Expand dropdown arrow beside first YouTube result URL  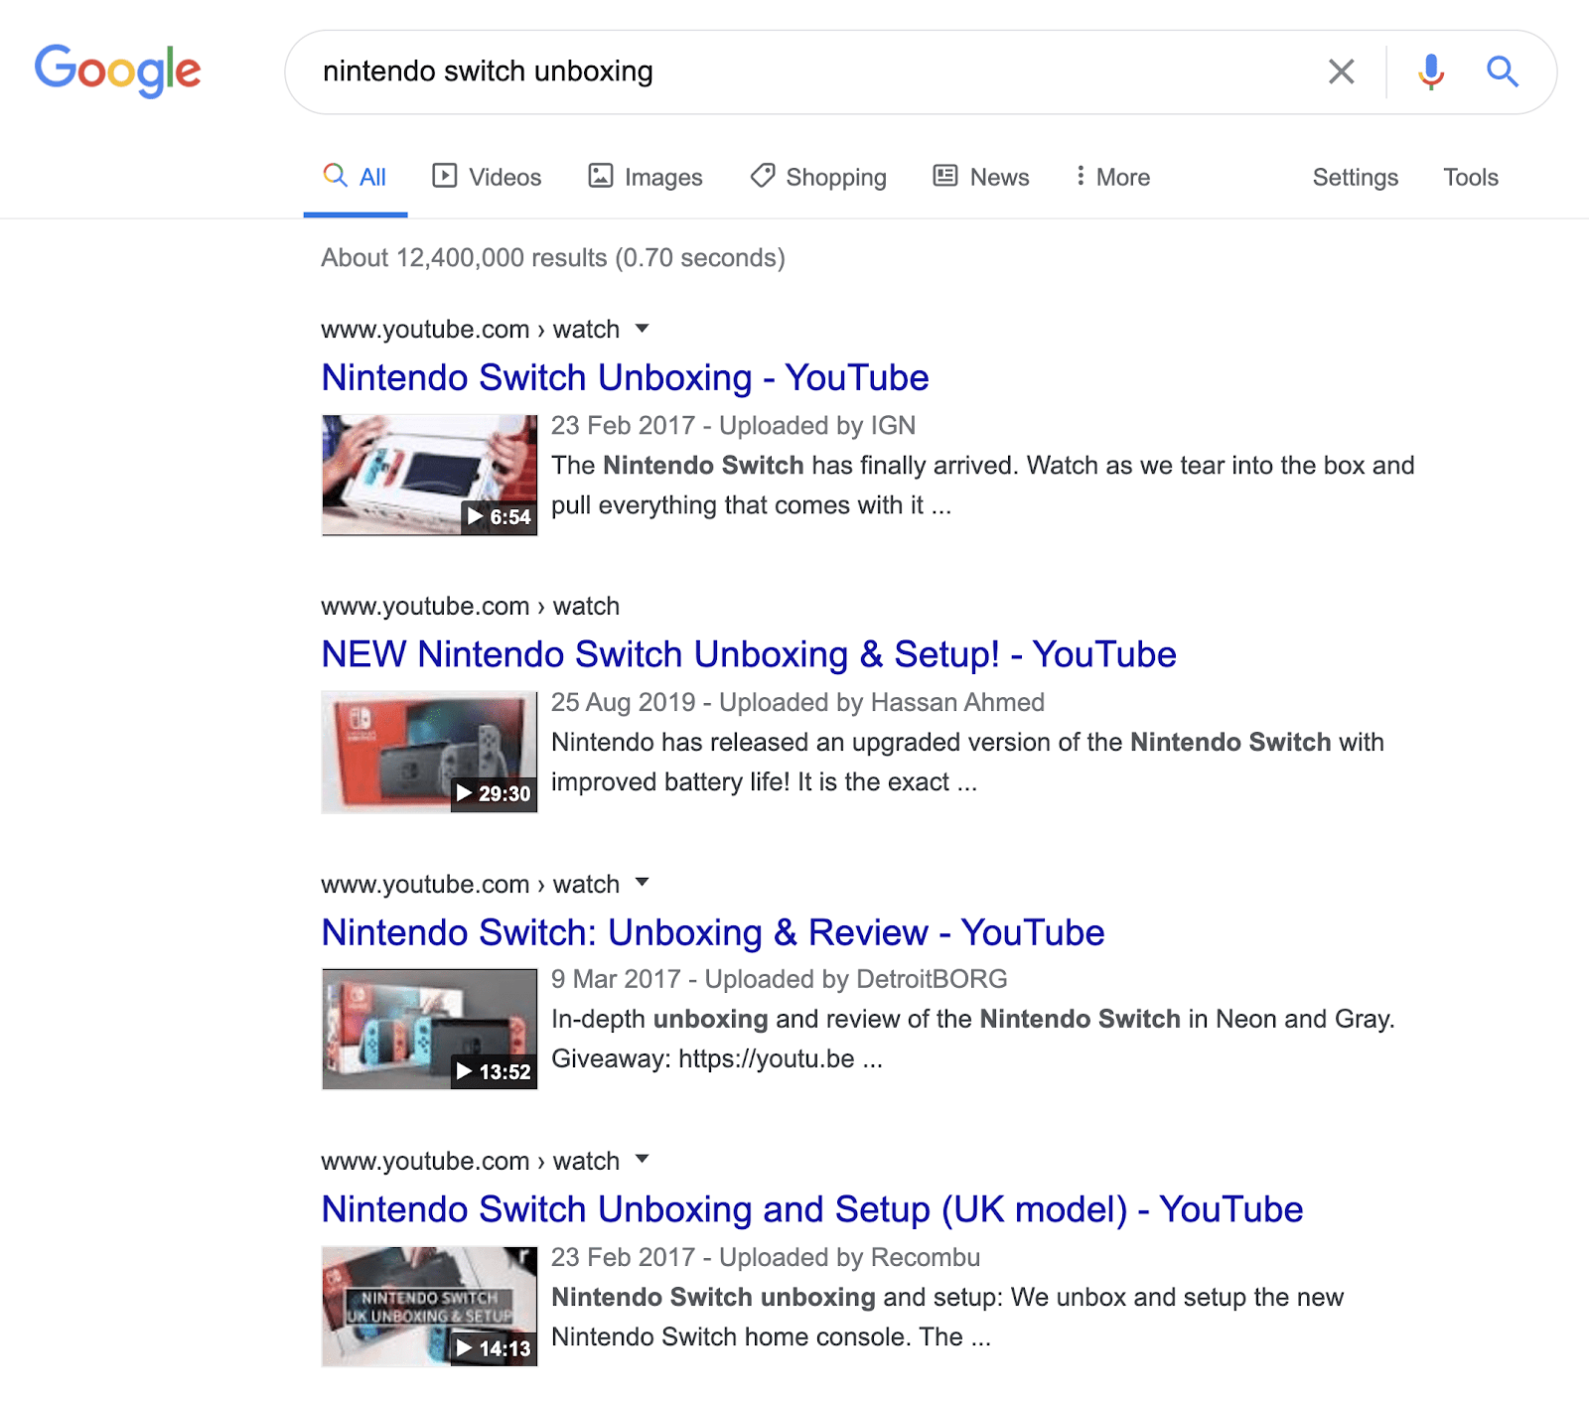[x=643, y=329]
